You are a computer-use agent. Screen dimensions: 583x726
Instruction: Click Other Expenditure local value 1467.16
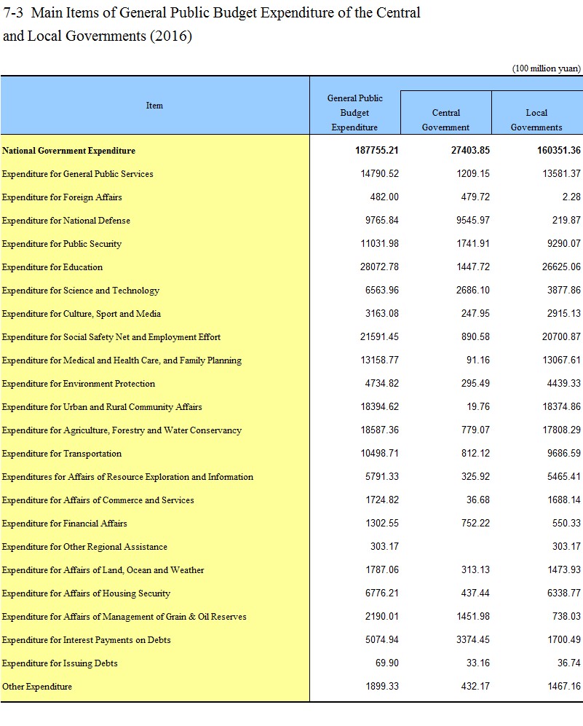coord(563,686)
